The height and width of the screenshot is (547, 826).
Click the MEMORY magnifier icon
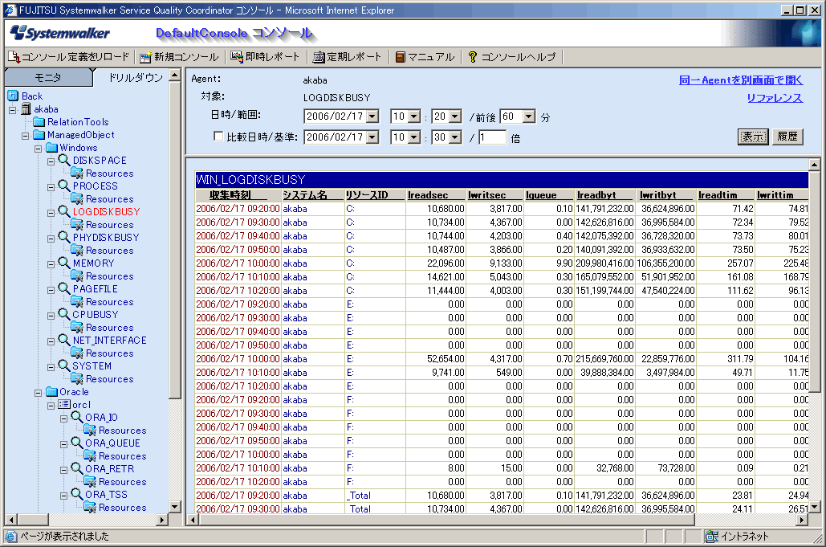pos(64,263)
